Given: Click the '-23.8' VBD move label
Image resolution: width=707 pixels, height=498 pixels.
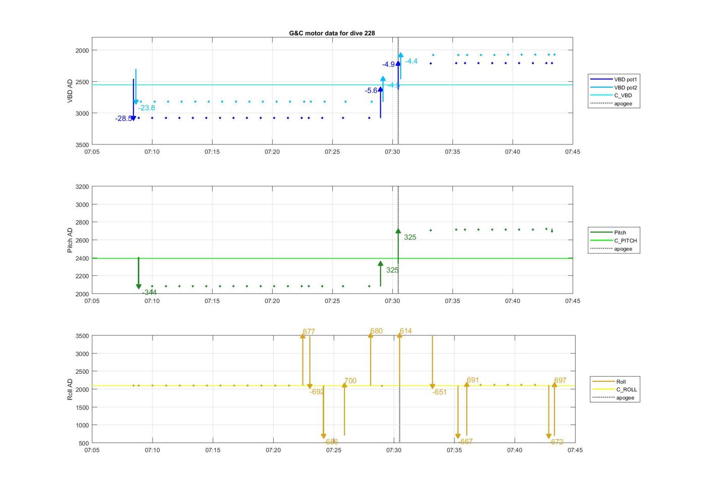Looking at the screenshot, I should coord(147,108).
